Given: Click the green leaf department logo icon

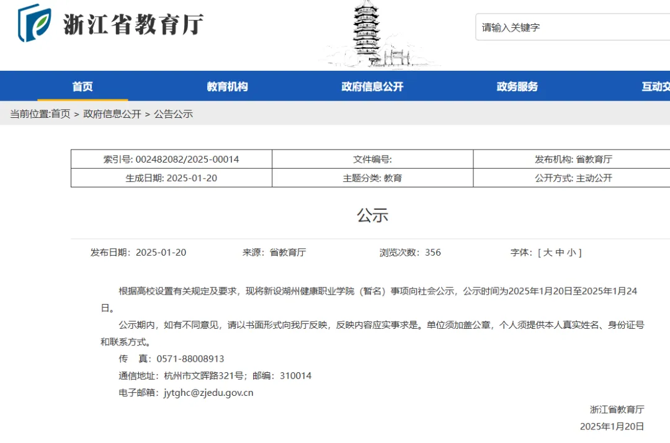Looking at the screenshot, I should click(x=35, y=23).
